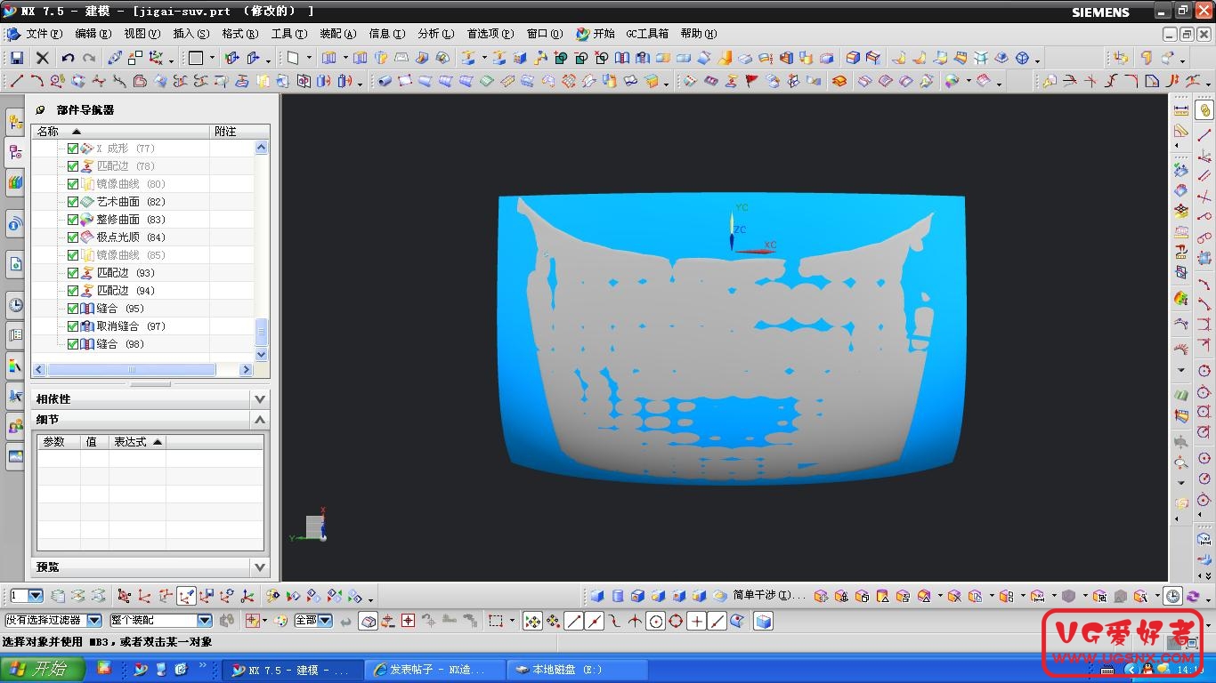
Task: Open the 文件(F) menu
Action: (45, 34)
